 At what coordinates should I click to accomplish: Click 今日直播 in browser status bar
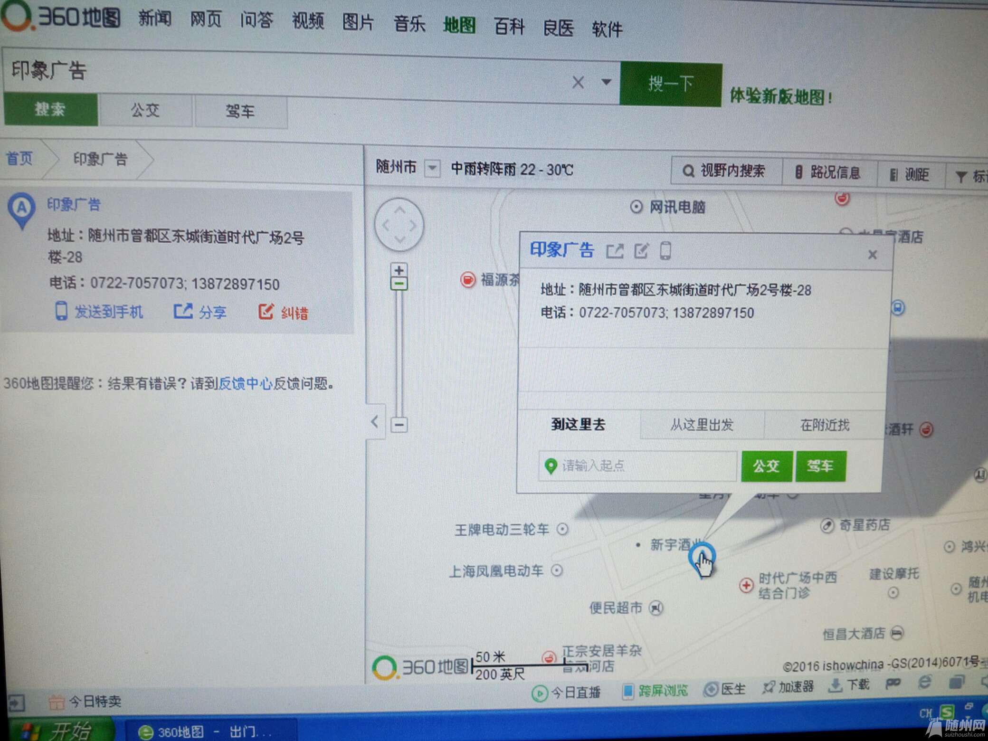[x=566, y=693]
